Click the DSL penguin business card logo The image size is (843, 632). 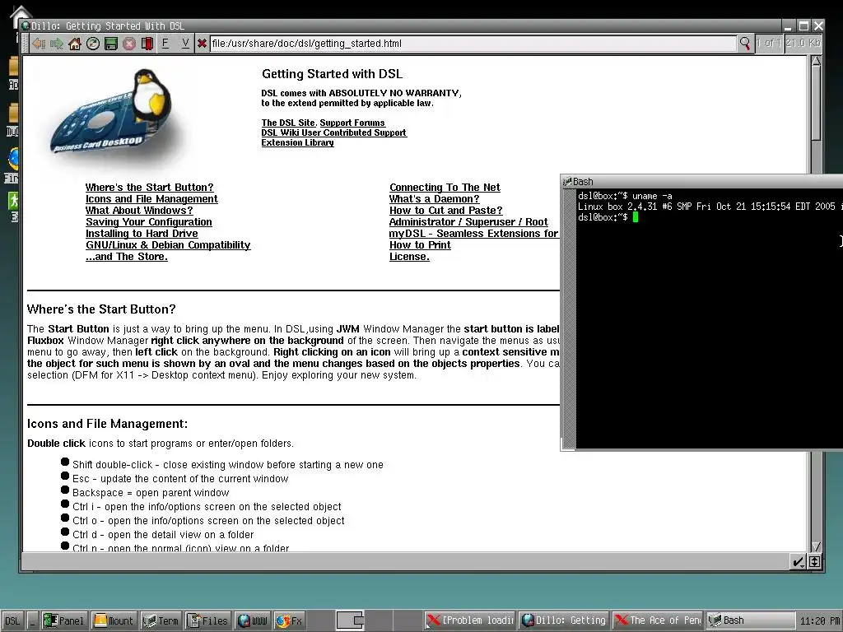112,114
